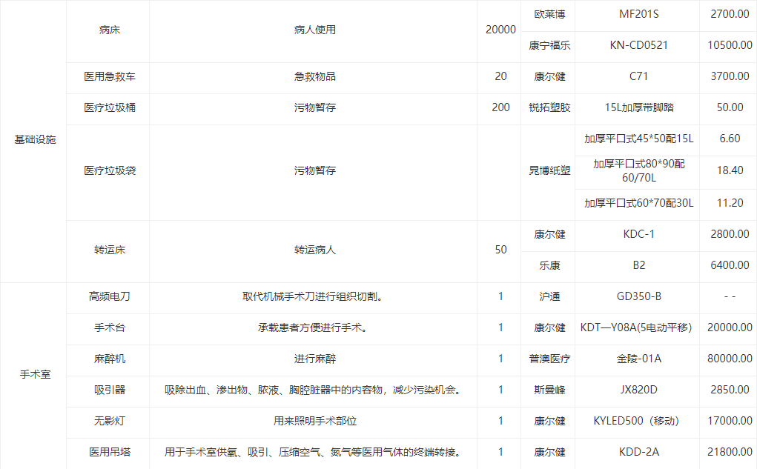Click the 转运病人 purpose text

[x=315, y=250]
